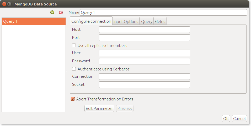Enable Use all replica set members
This screenshot has width=251, height=126.
74,46
